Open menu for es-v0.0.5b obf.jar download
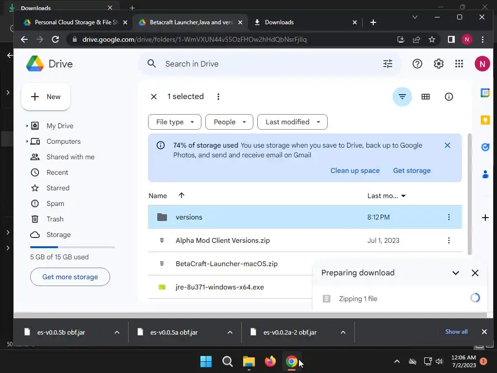 pyautogui.click(x=117, y=332)
